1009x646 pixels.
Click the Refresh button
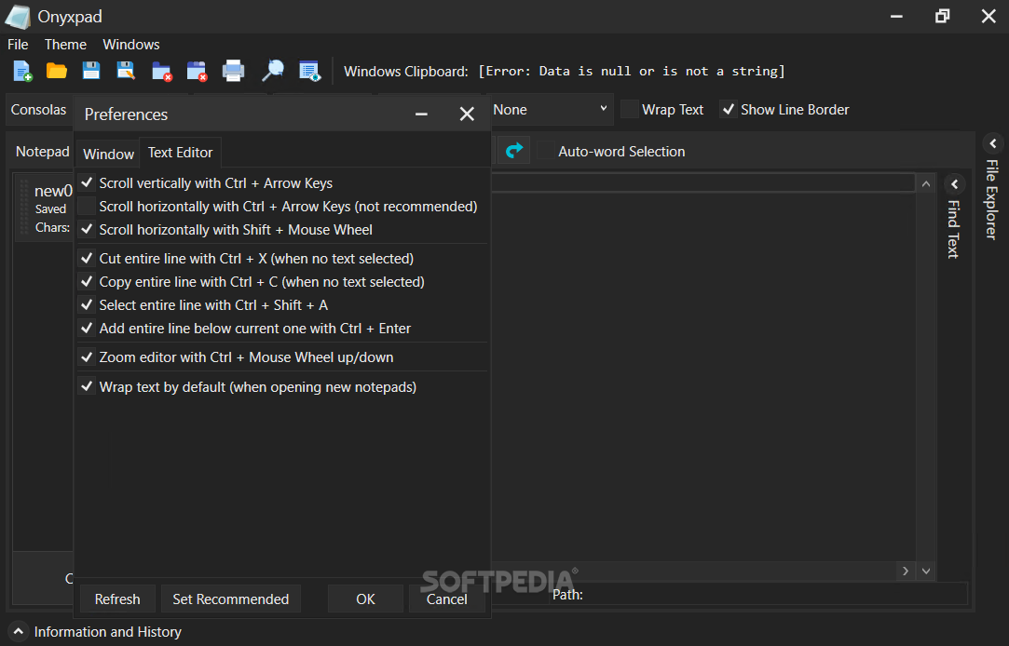117,599
